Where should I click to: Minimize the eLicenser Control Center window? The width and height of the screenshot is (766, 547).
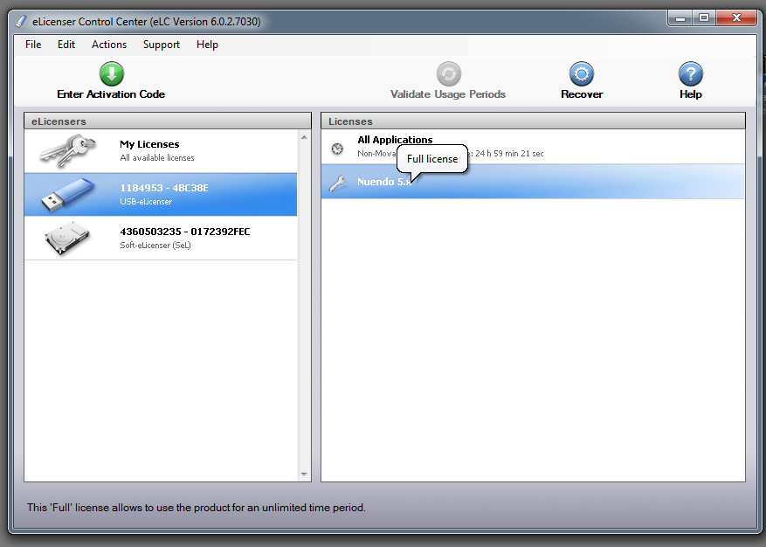point(680,18)
